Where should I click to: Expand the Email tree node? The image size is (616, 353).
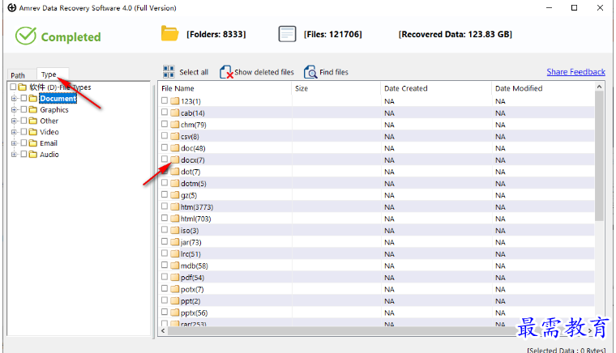coord(14,143)
